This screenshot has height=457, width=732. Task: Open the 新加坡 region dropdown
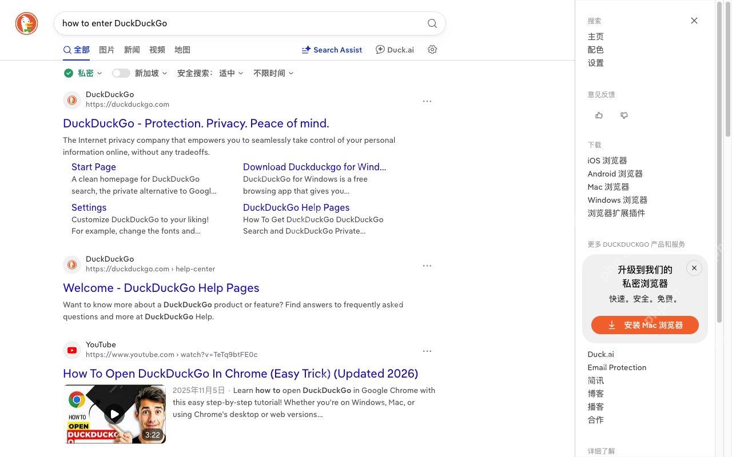click(151, 73)
